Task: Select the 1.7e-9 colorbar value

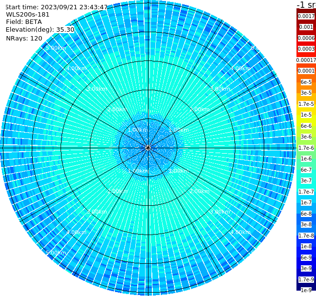Action: [x=306, y=279]
